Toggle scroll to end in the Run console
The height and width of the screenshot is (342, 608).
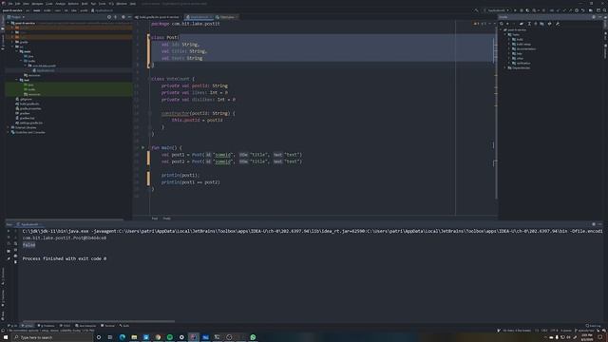(15, 250)
